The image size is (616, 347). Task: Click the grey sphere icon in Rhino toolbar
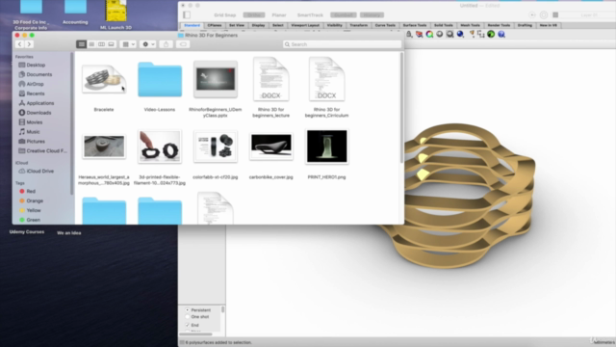tap(440, 35)
